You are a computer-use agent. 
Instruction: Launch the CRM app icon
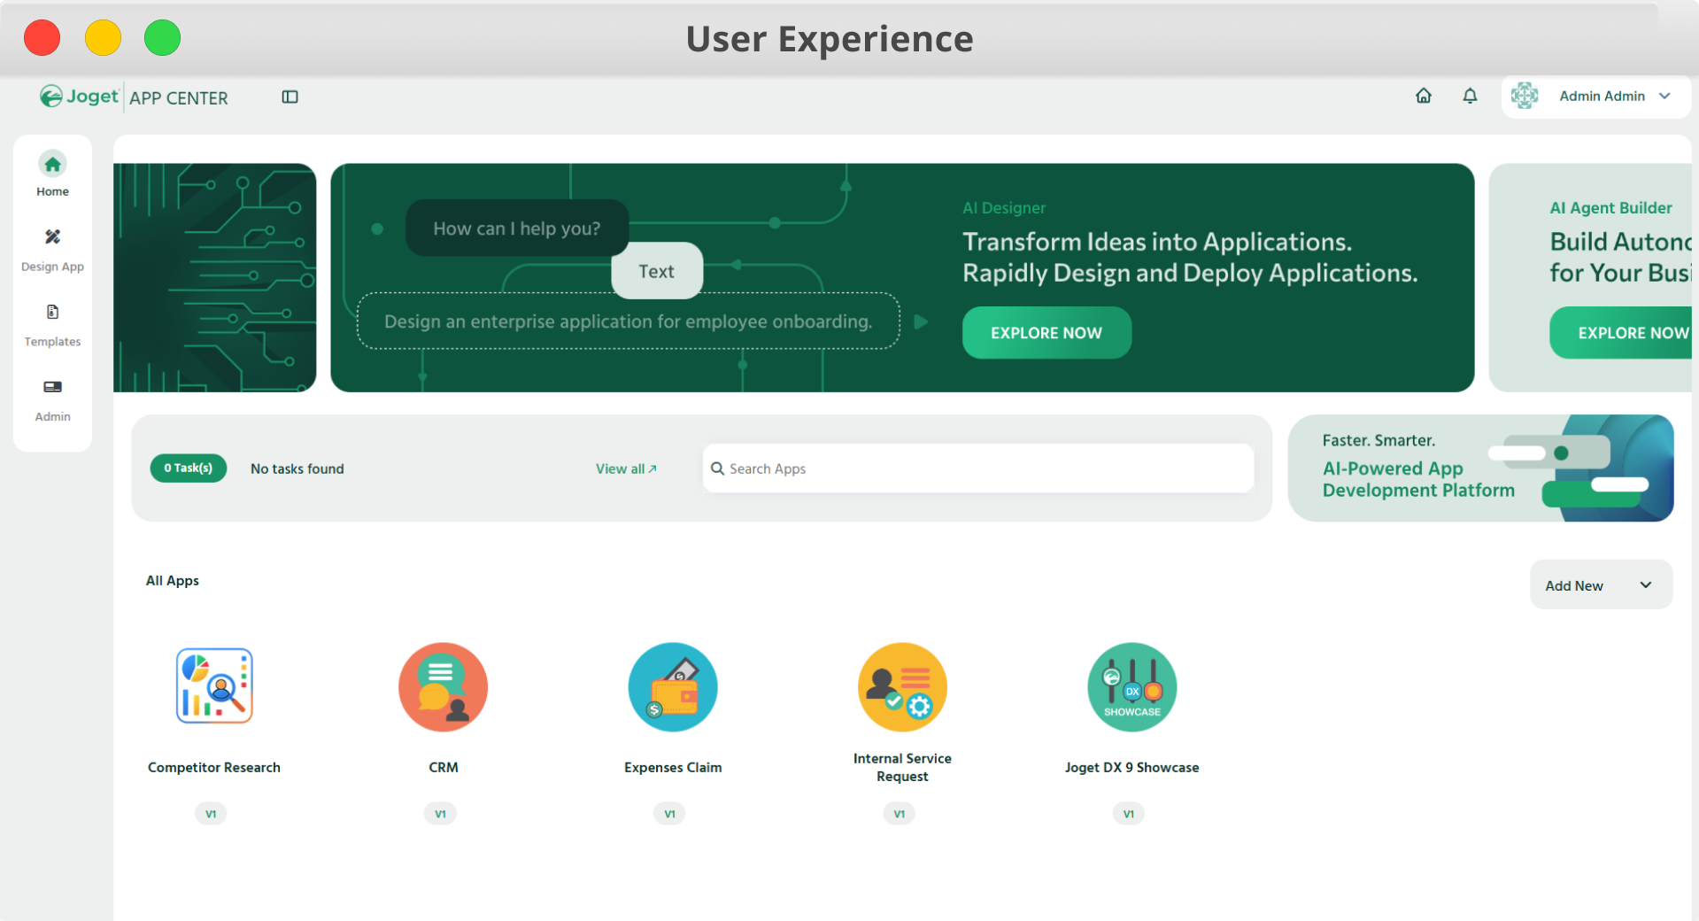(443, 686)
